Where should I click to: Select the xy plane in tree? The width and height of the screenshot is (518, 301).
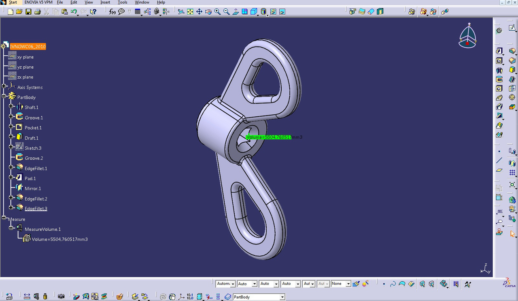(25, 57)
